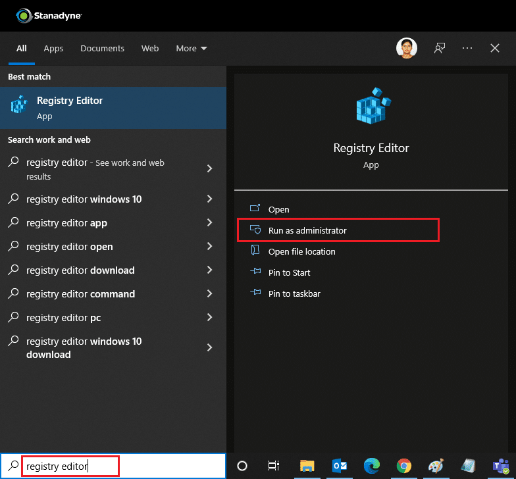Click the Registry Editor title in preview pane
Viewport: 516px width, 479px height.
click(x=371, y=148)
